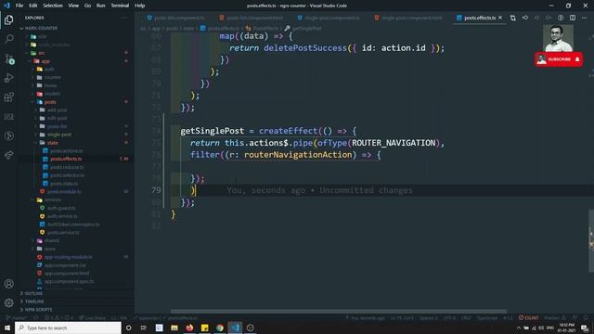Switch to the posts-list.component.ts tab
594x334 pixels.
pyautogui.click(x=176, y=18)
